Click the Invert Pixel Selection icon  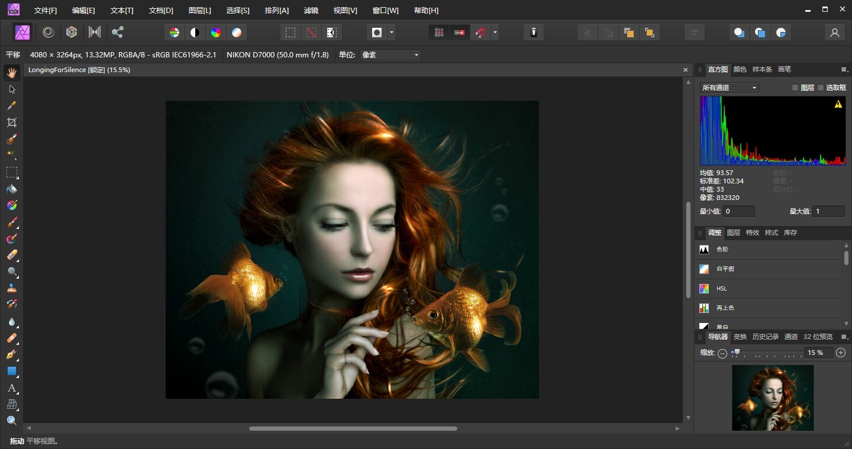(332, 33)
